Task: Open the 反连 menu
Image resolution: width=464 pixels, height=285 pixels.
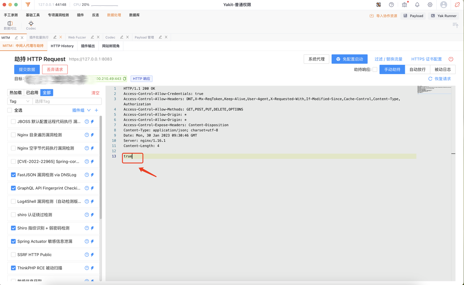Action: [95, 15]
